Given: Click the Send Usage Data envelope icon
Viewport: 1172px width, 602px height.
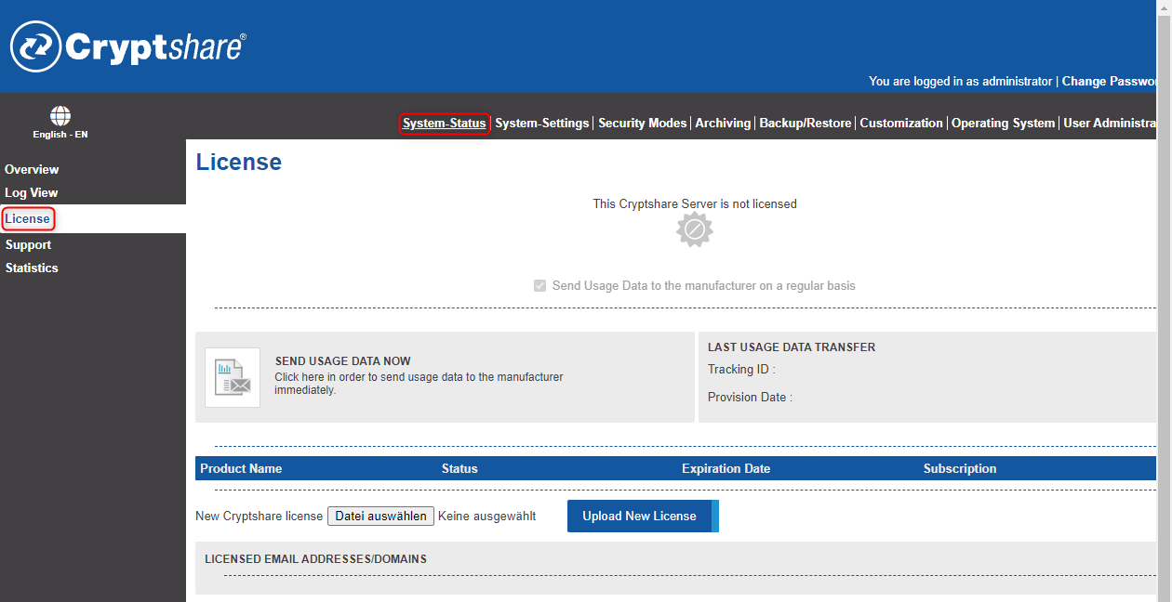Looking at the screenshot, I should (232, 376).
